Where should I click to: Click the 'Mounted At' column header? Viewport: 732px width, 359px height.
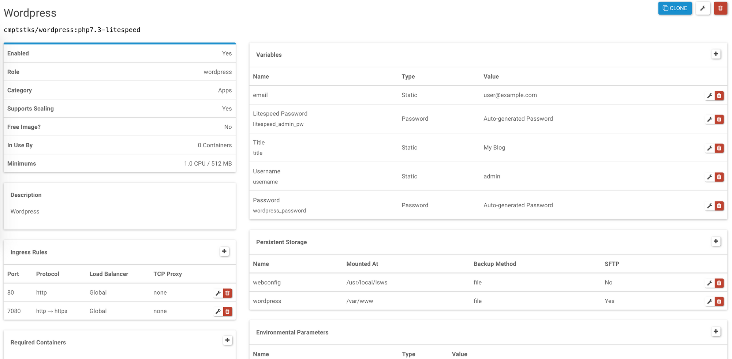pyautogui.click(x=362, y=264)
